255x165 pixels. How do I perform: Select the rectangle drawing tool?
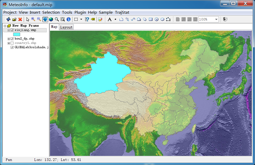point(151,20)
